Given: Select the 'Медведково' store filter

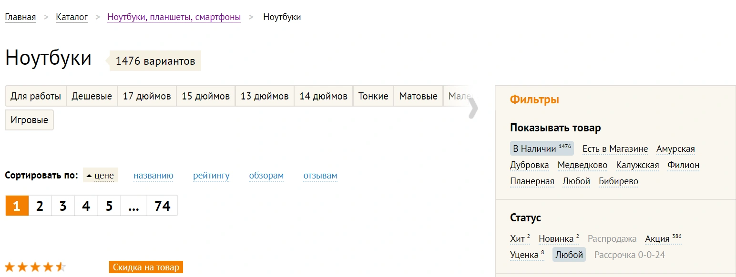Looking at the screenshot, I should point(583,165).
